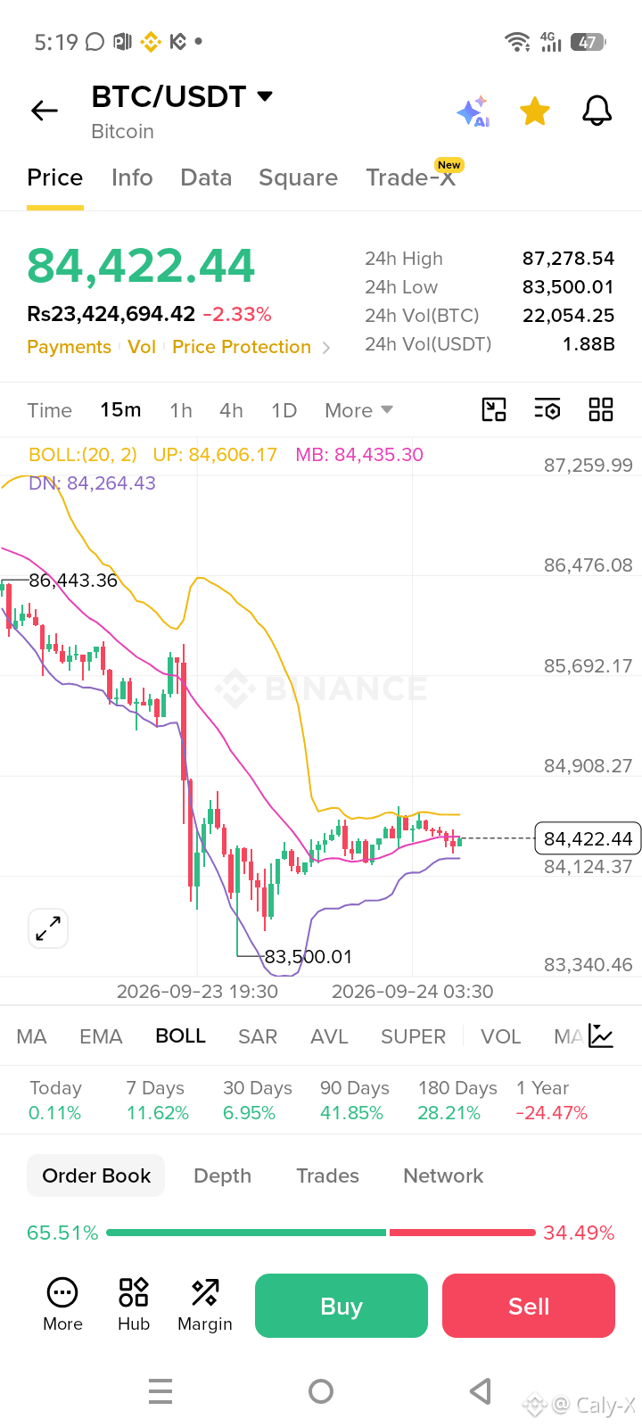Open the chart drawing tools icon
642x1427 pixels.
pos(494,409)
